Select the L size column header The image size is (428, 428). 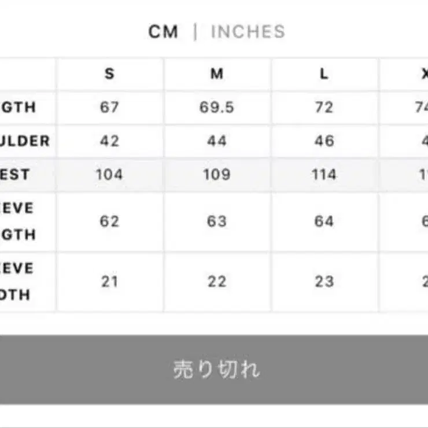(x=324, y=74)
